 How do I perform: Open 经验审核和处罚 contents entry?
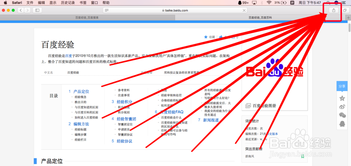click(171, 95)
